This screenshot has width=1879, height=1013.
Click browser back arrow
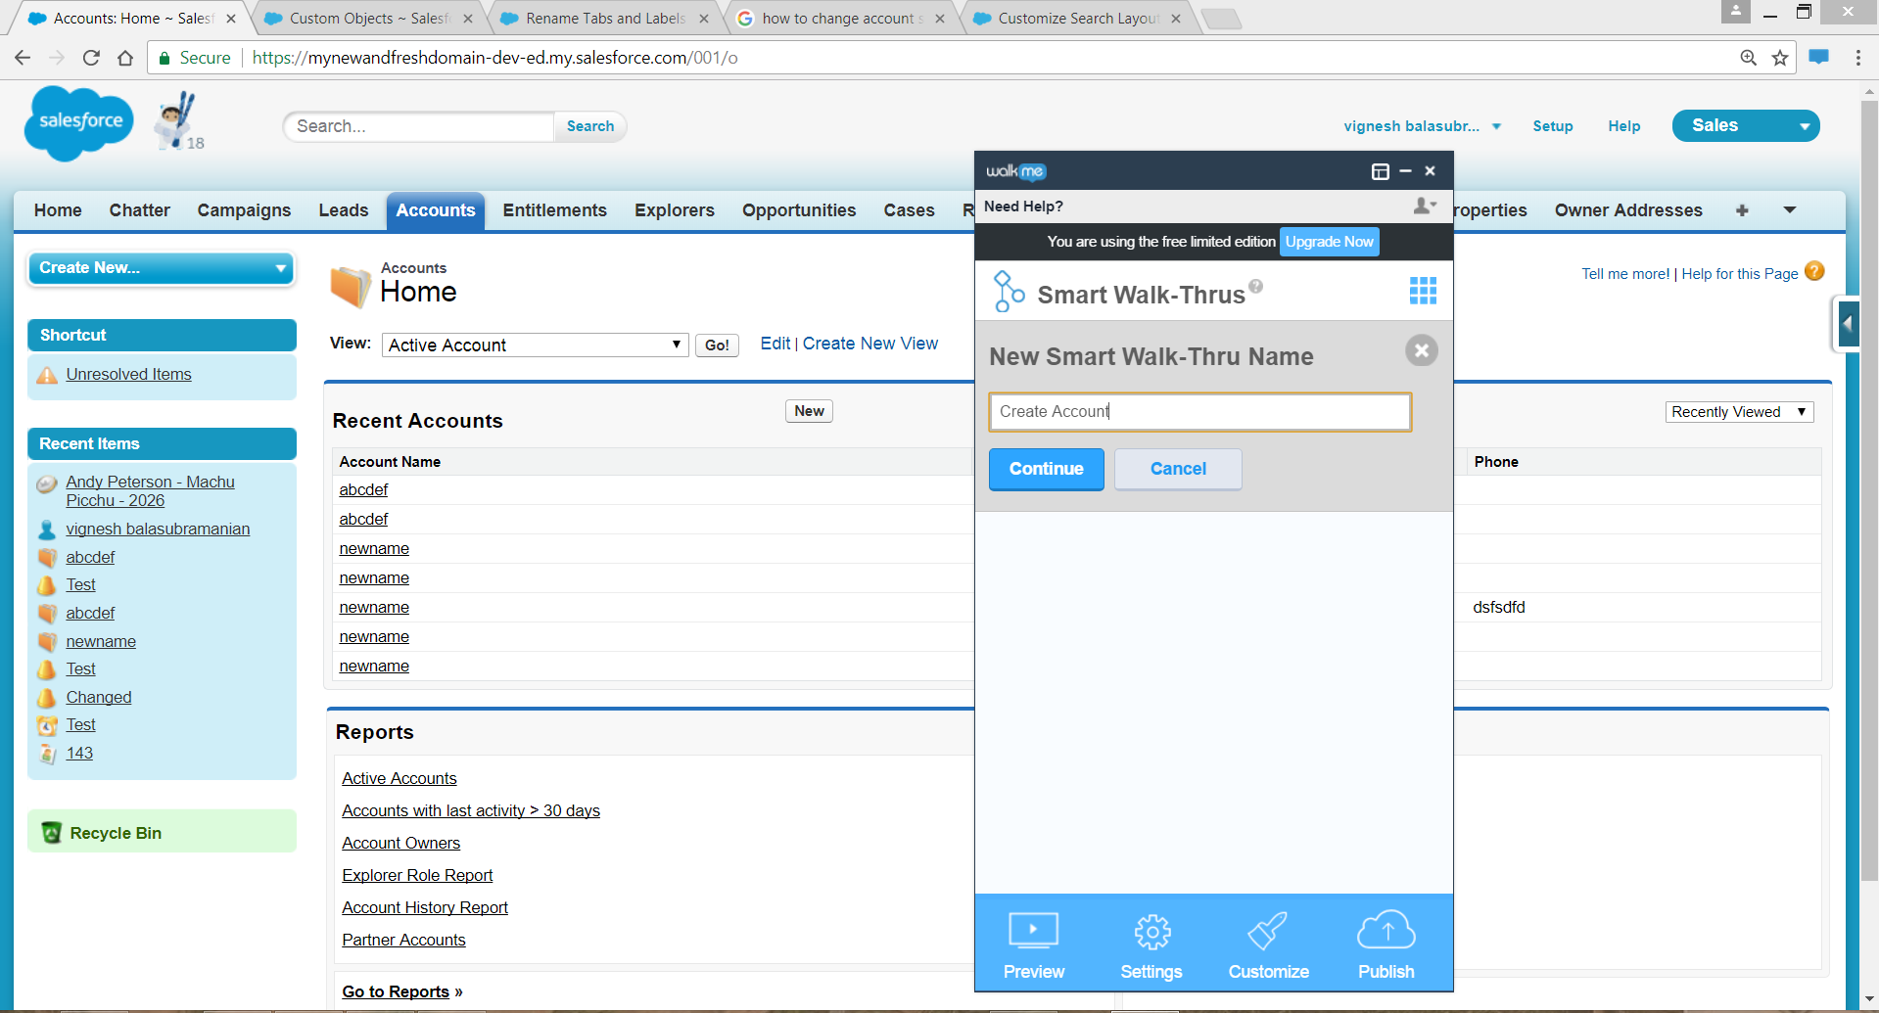(x=23, y=58)
